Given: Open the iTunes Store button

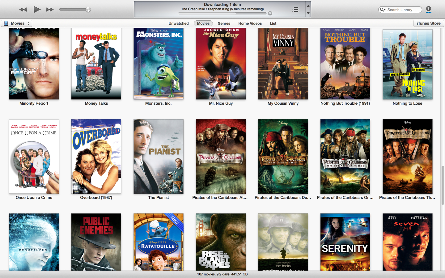Looking at the screenshot, I should tap(429, 23).
